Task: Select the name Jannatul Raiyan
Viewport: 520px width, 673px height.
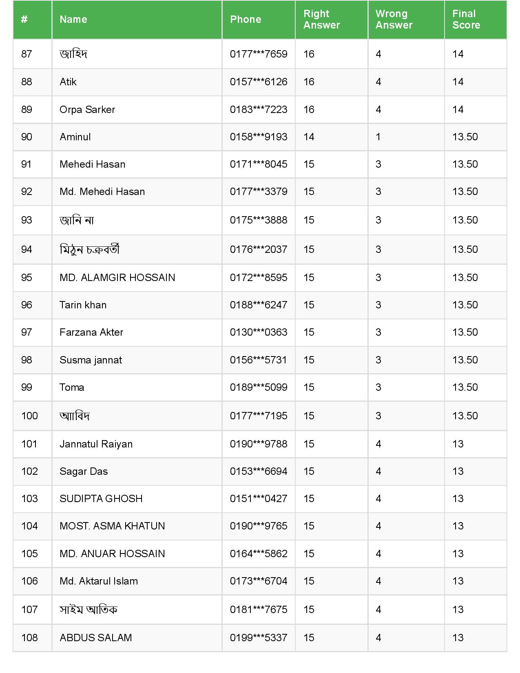Action: pyautogui.click(x=96, y=444)
